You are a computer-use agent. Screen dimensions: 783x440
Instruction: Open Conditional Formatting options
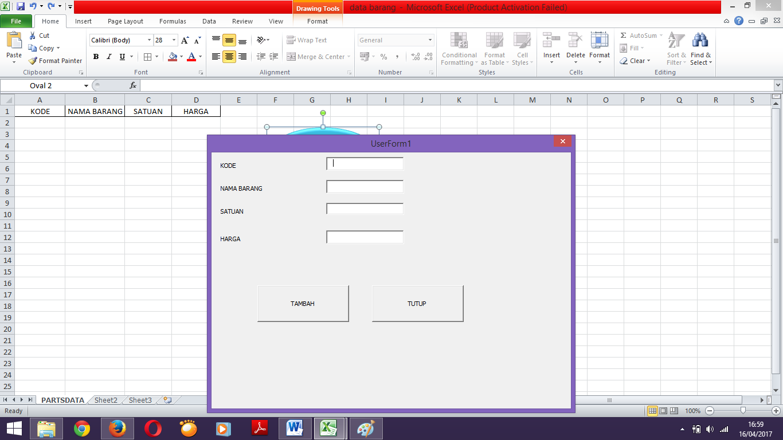click(459, 49)
